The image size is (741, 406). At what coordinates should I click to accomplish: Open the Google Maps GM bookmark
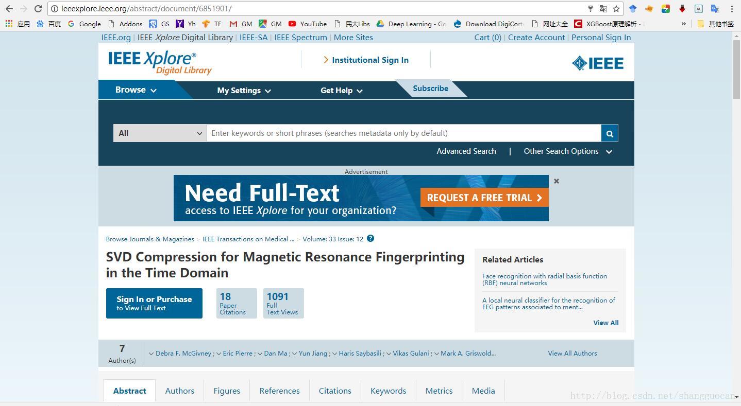[270, 24]
